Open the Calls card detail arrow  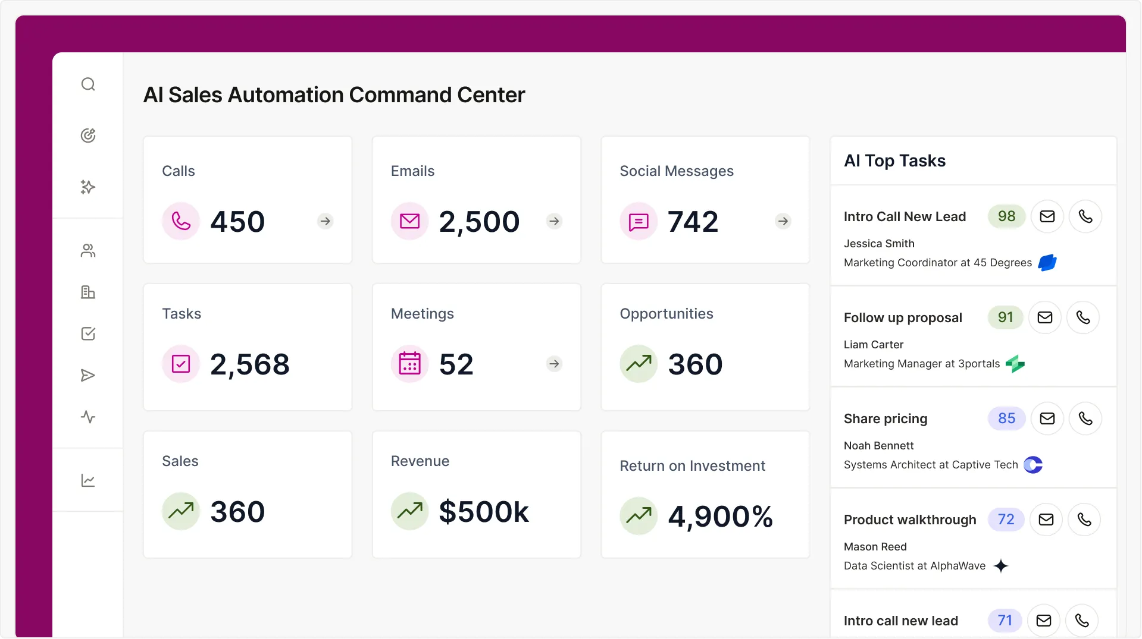tap(325, 221)
